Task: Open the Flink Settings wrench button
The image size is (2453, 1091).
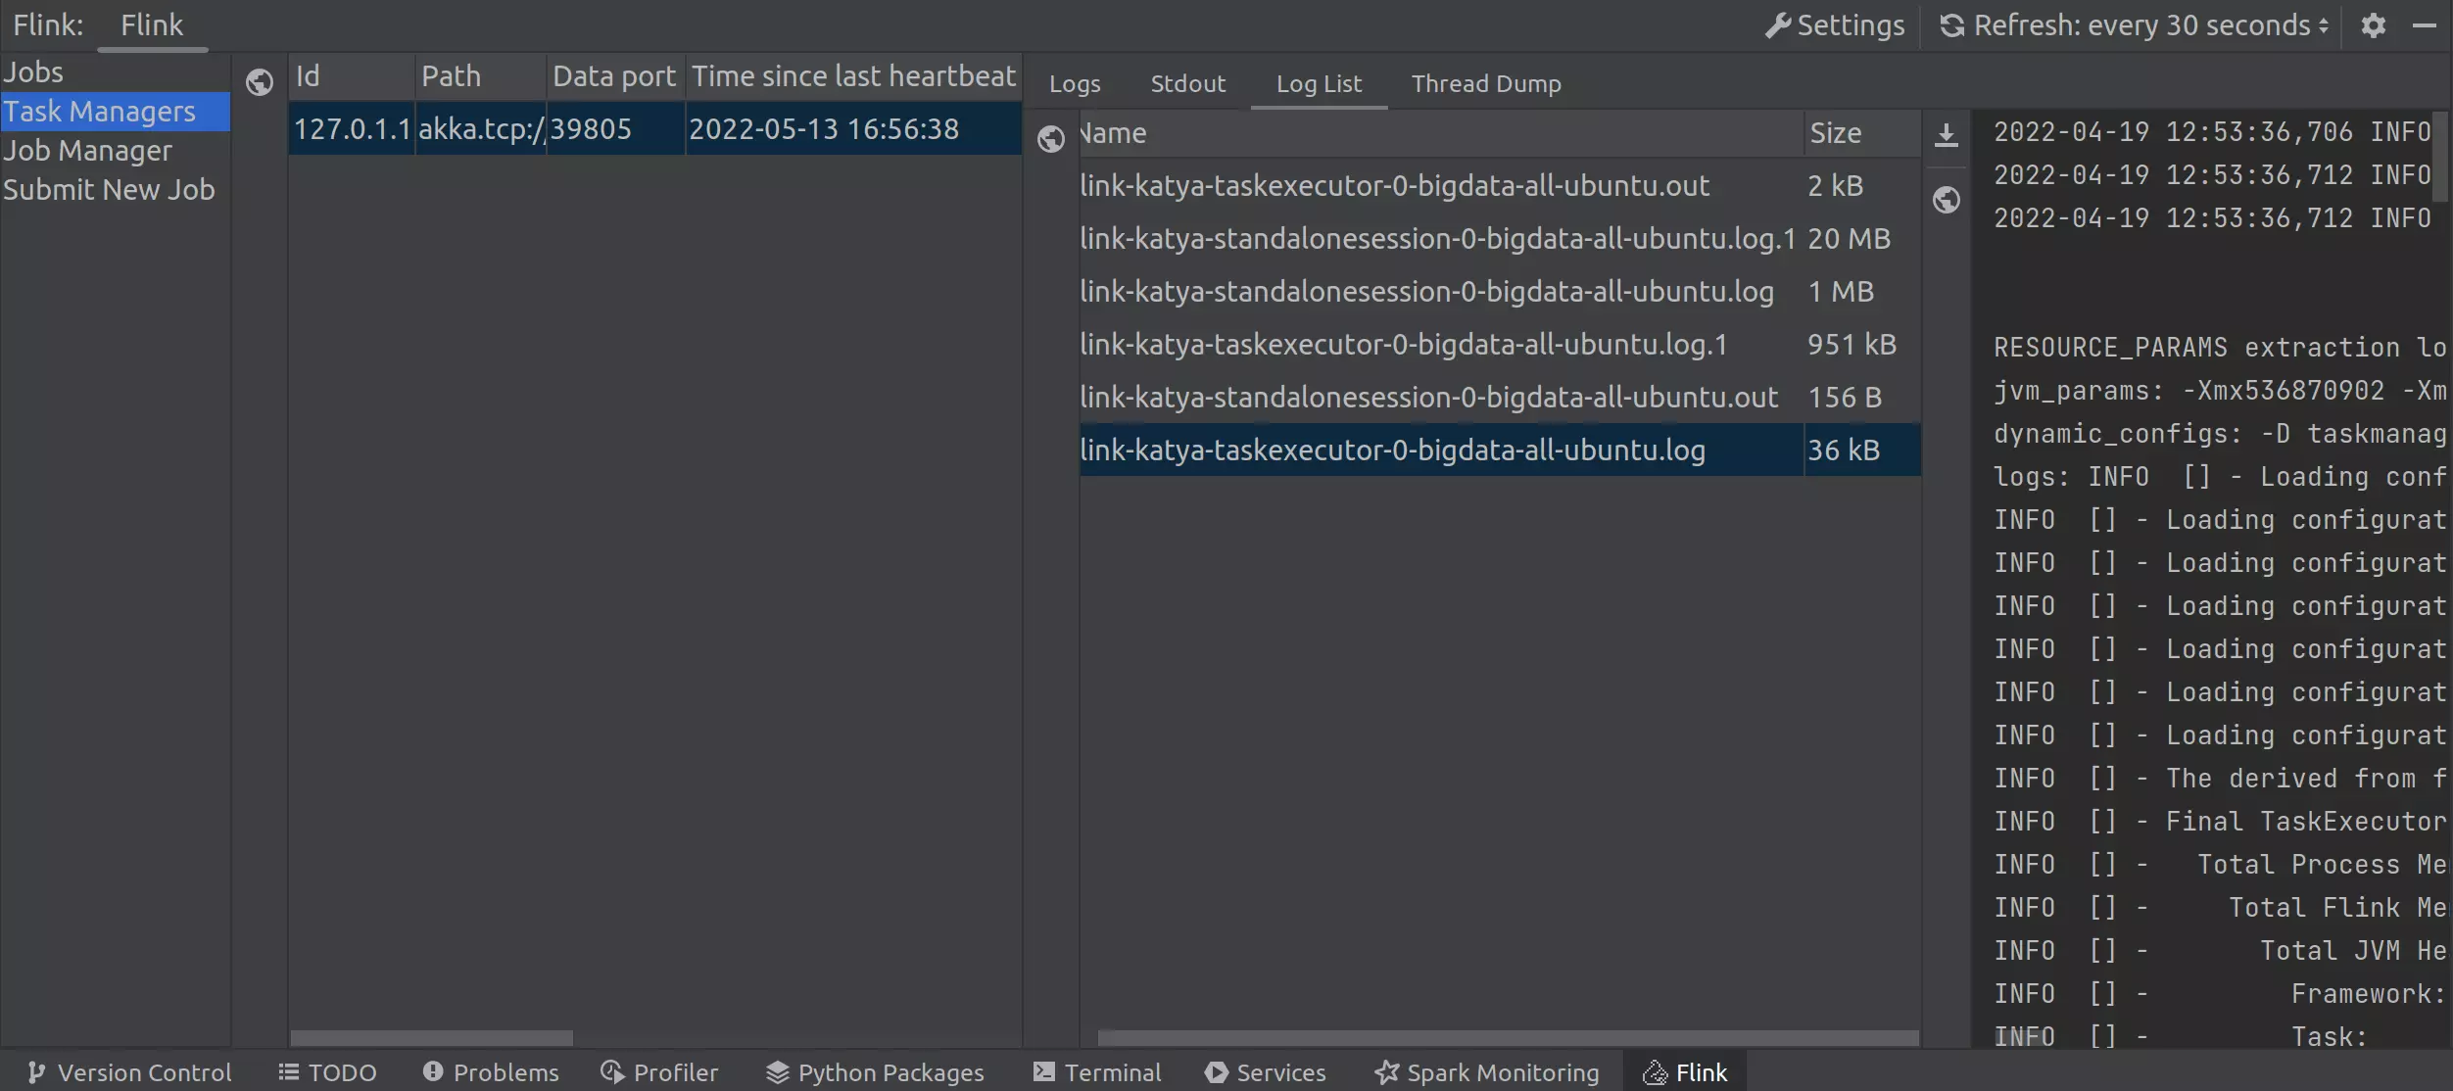Action: coord(1835,25)
